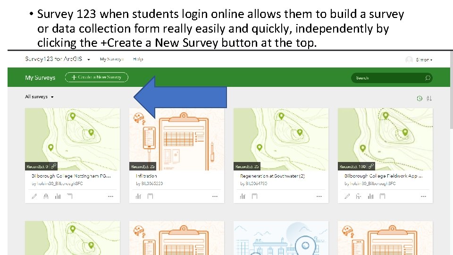
Task: Open more options on Regeneration at Southwater card
Action: pyautogui.click(x=319, y=196)
